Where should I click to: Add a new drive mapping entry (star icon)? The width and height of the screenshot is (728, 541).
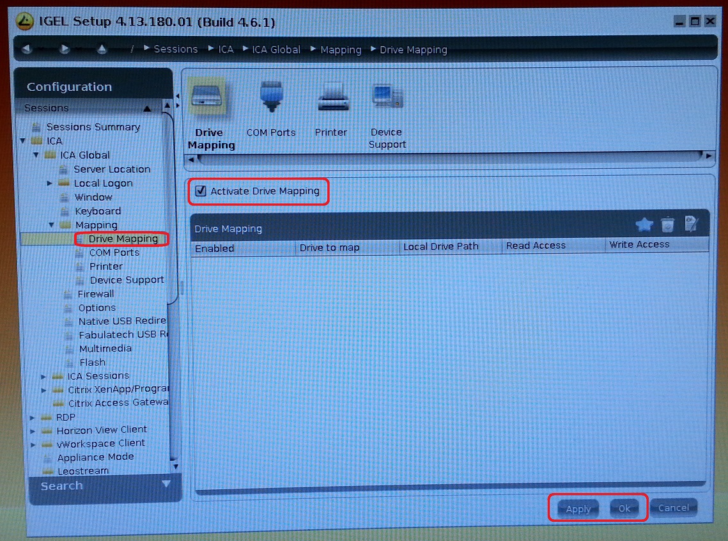click(644, 224)
